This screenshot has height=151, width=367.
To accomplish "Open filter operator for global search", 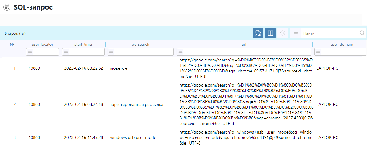I will [295, 33].
